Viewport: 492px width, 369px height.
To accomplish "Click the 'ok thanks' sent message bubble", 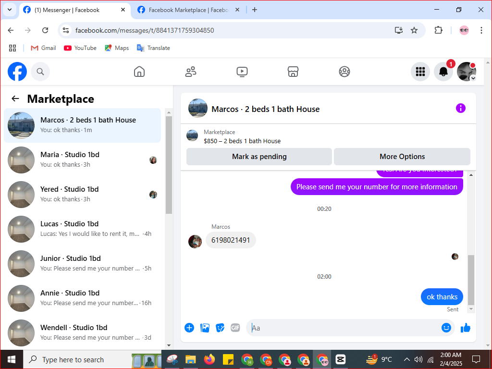I will coord(442,297).
